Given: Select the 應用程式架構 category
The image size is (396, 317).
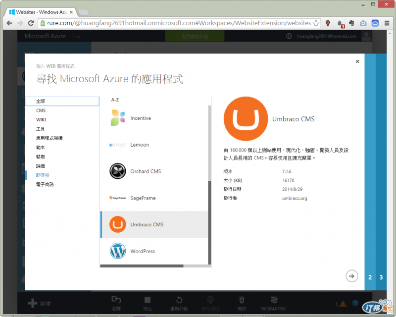Looking at the screenshot, I should pyautogui.click(x=62, y=138).
